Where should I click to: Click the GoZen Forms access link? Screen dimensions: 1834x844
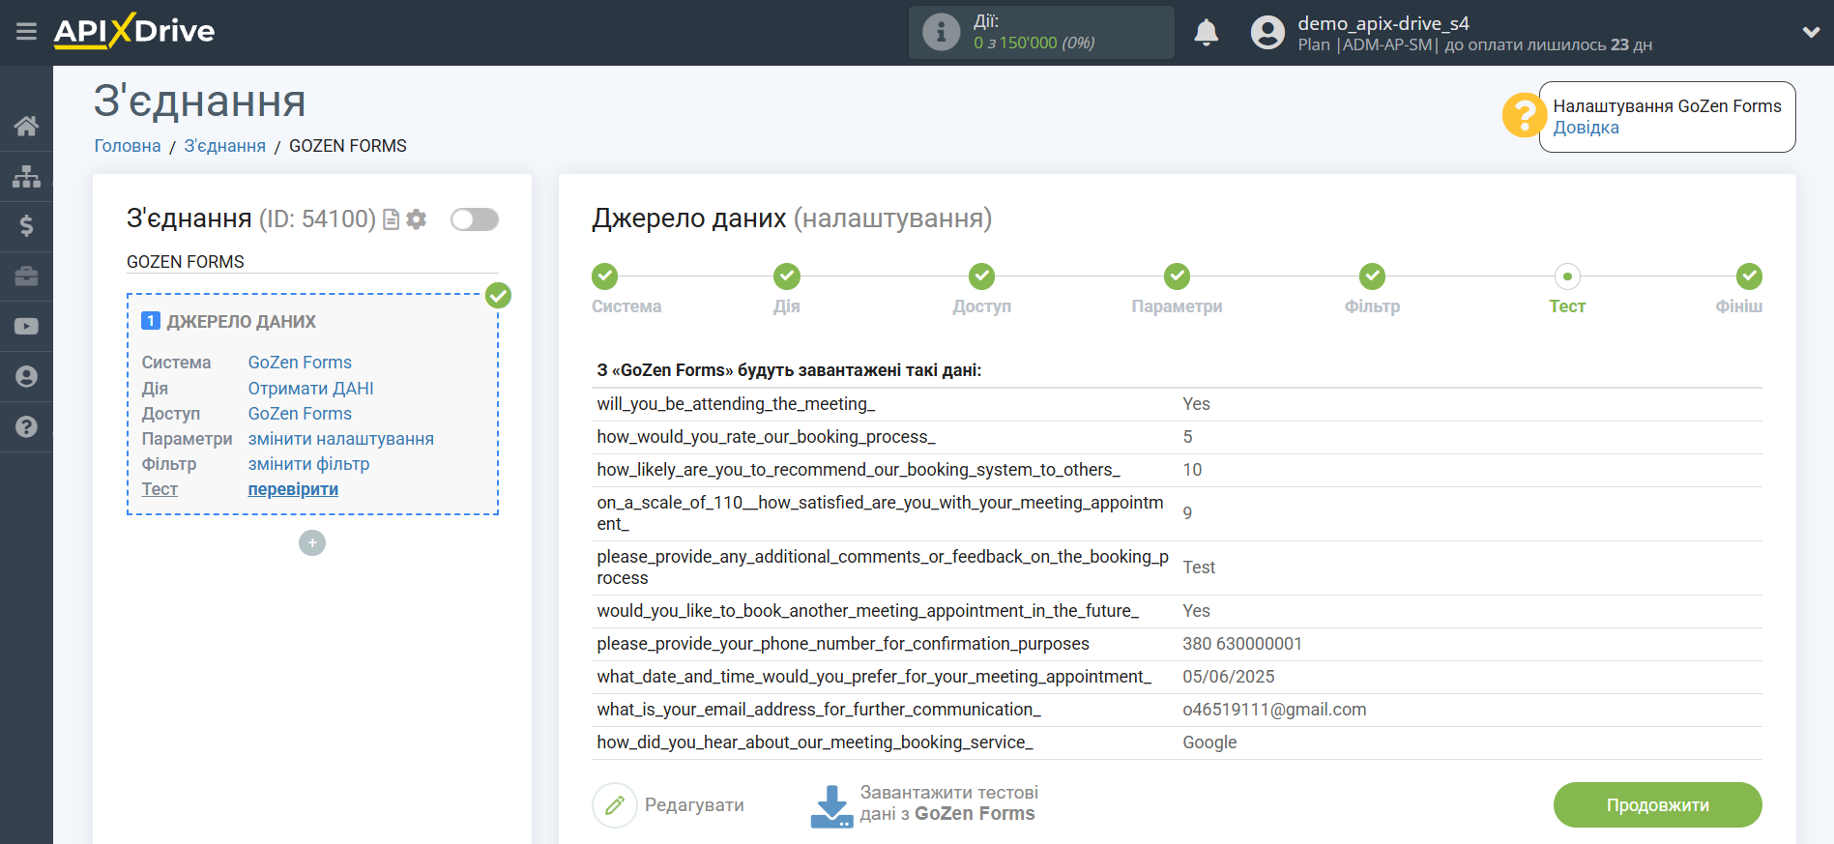[300, 414]
